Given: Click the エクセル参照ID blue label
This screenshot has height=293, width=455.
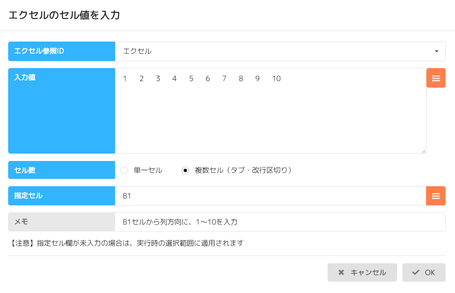Looking at the screenshot, I should click(62, 51).
